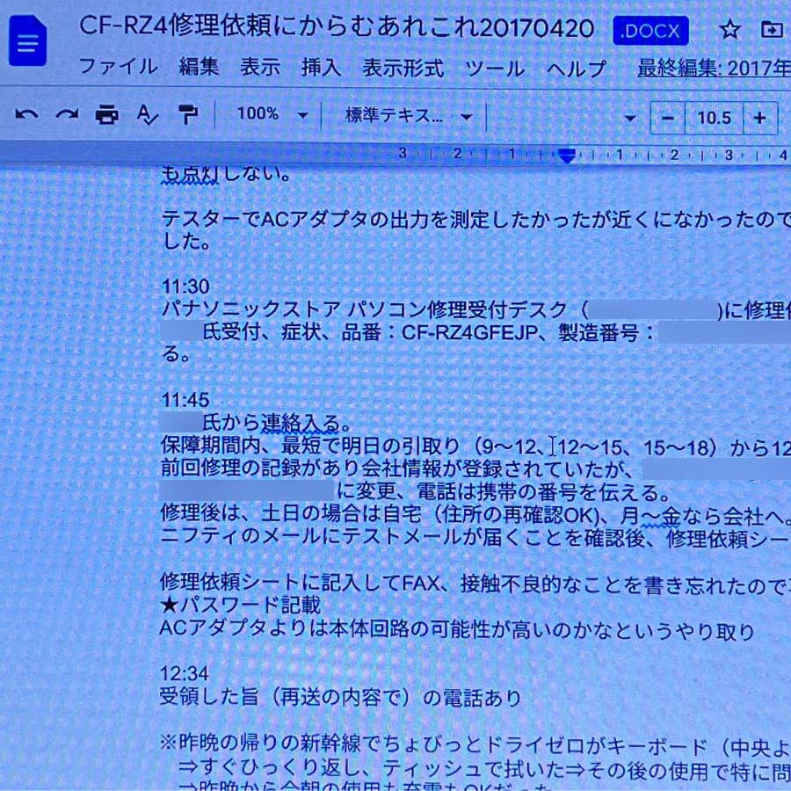Increase the font size
The image size is (791, 791).
click(759, 118)
